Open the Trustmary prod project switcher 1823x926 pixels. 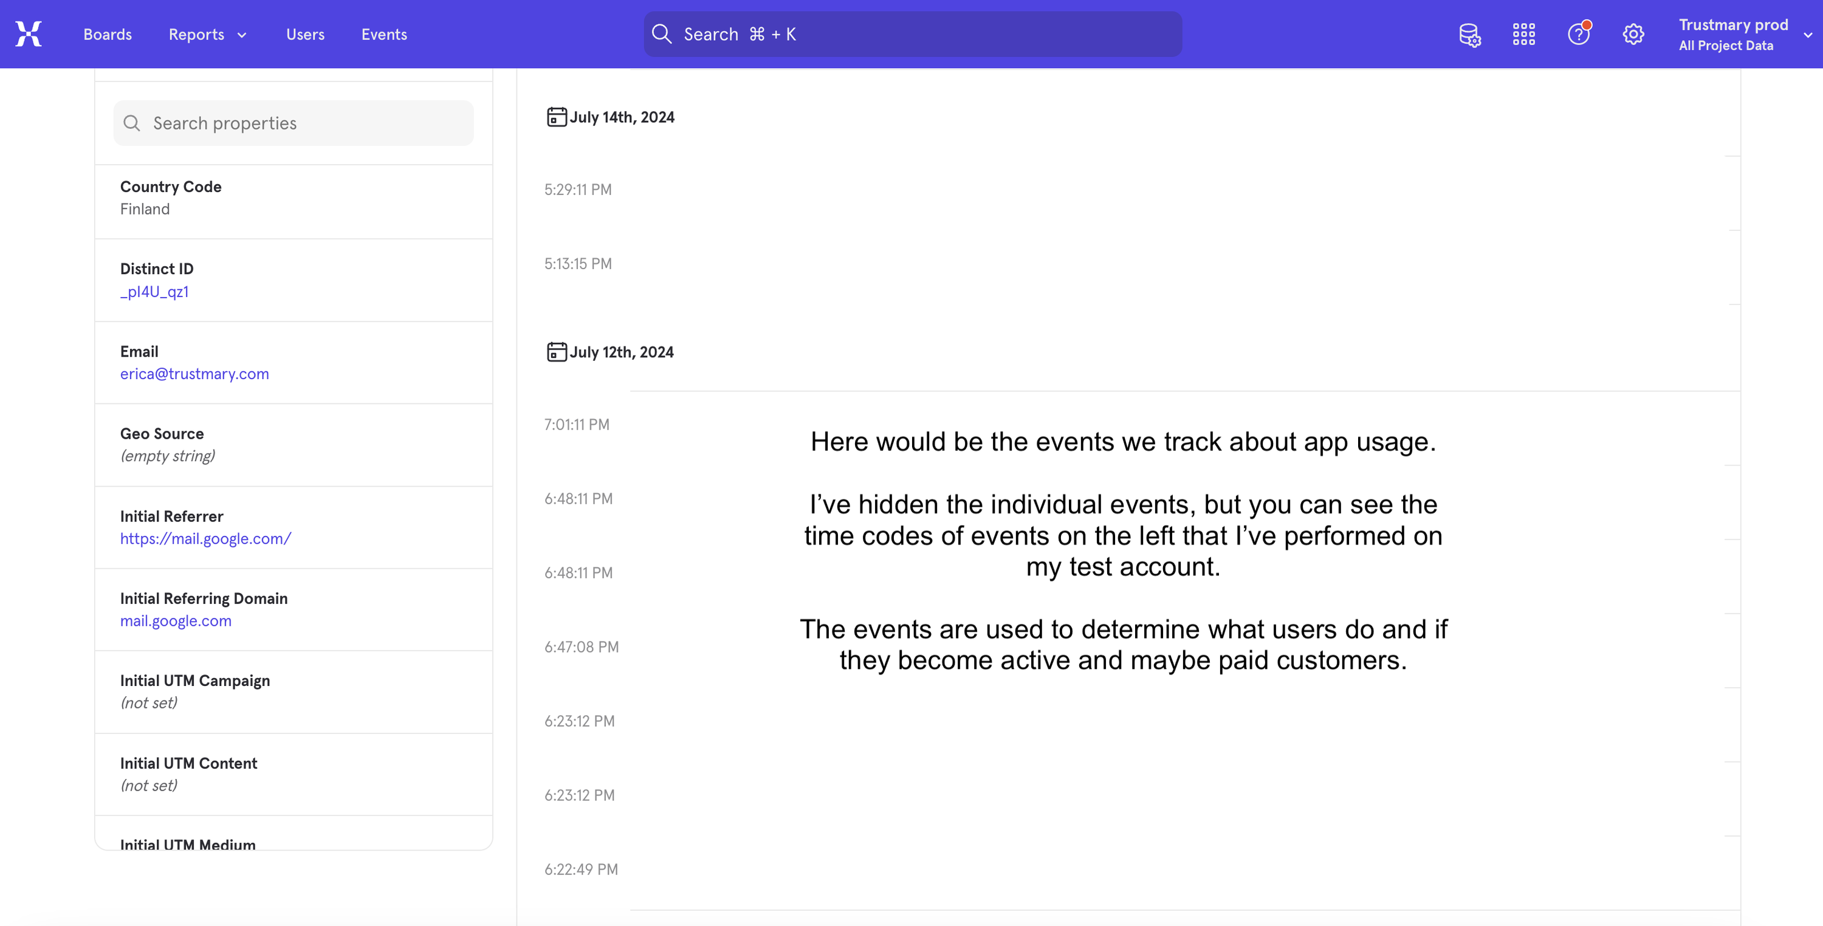pos(1744,34)
